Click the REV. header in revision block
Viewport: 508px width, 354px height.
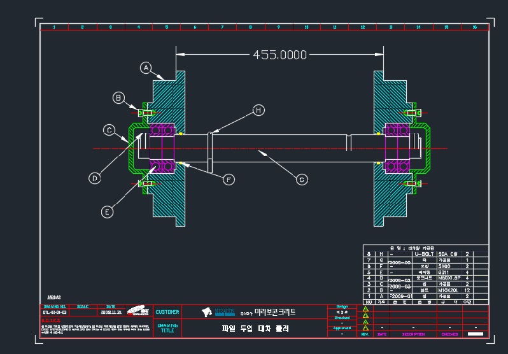pyautogui.click(x=365, y=334)
